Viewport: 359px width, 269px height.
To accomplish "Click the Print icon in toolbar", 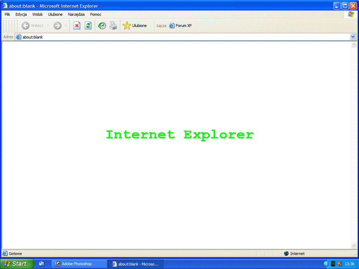I will 113,26.
